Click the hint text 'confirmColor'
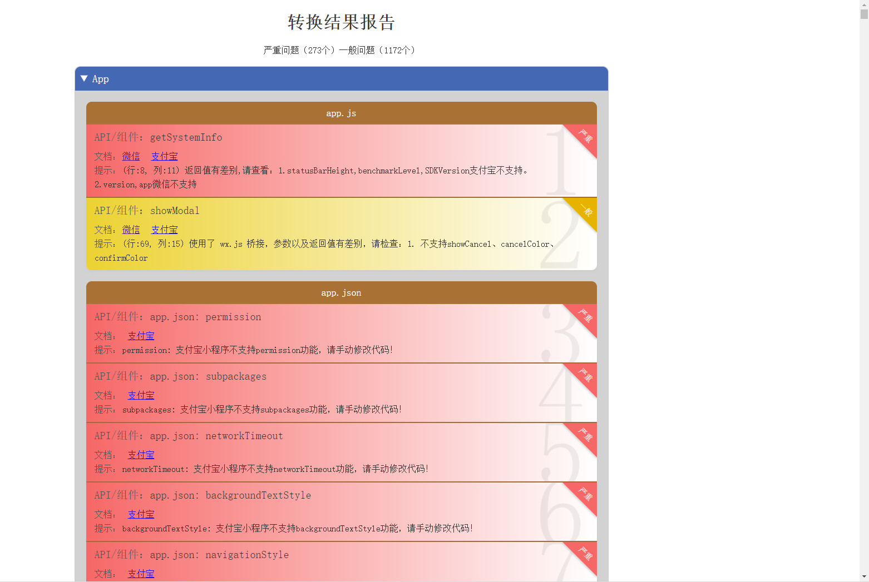 point(121,258)
